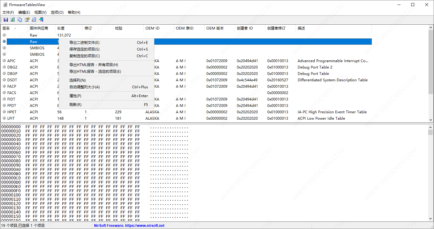This screenshot has height=229, width=434.
Task: Choose 属性(P) in context menu
Action: tap(107, 96)
